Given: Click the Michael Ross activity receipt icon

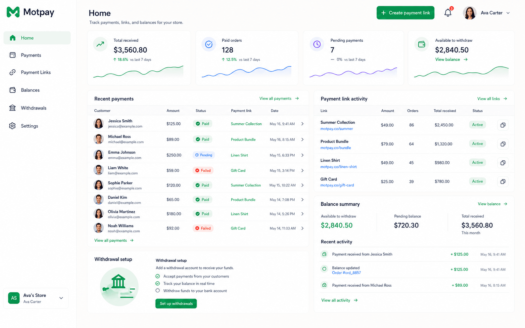Looking at the screenshot, I should click(324, 285).
